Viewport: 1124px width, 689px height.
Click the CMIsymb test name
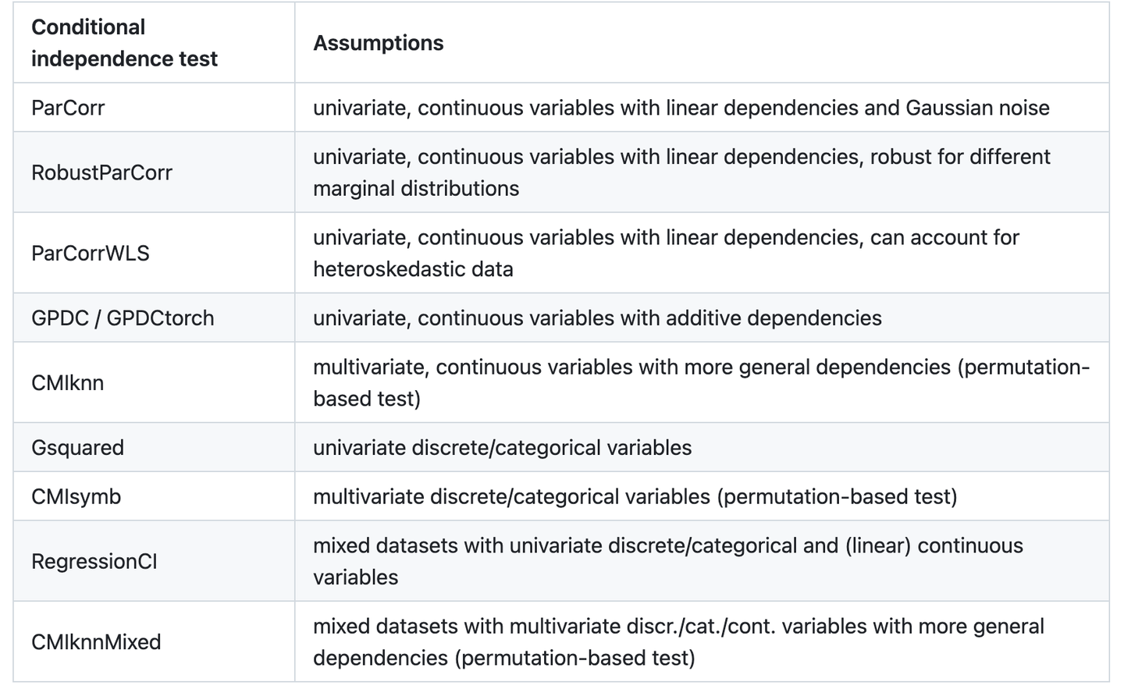coord(76,496)
